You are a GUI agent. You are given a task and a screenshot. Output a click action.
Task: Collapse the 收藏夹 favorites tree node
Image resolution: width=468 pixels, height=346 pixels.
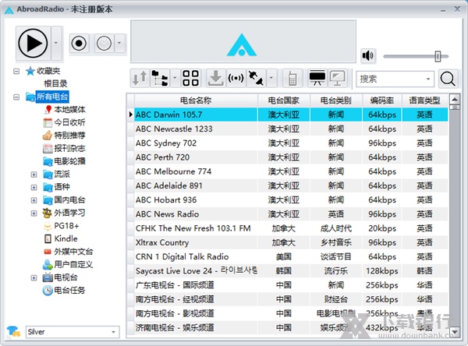click(16, 71)
